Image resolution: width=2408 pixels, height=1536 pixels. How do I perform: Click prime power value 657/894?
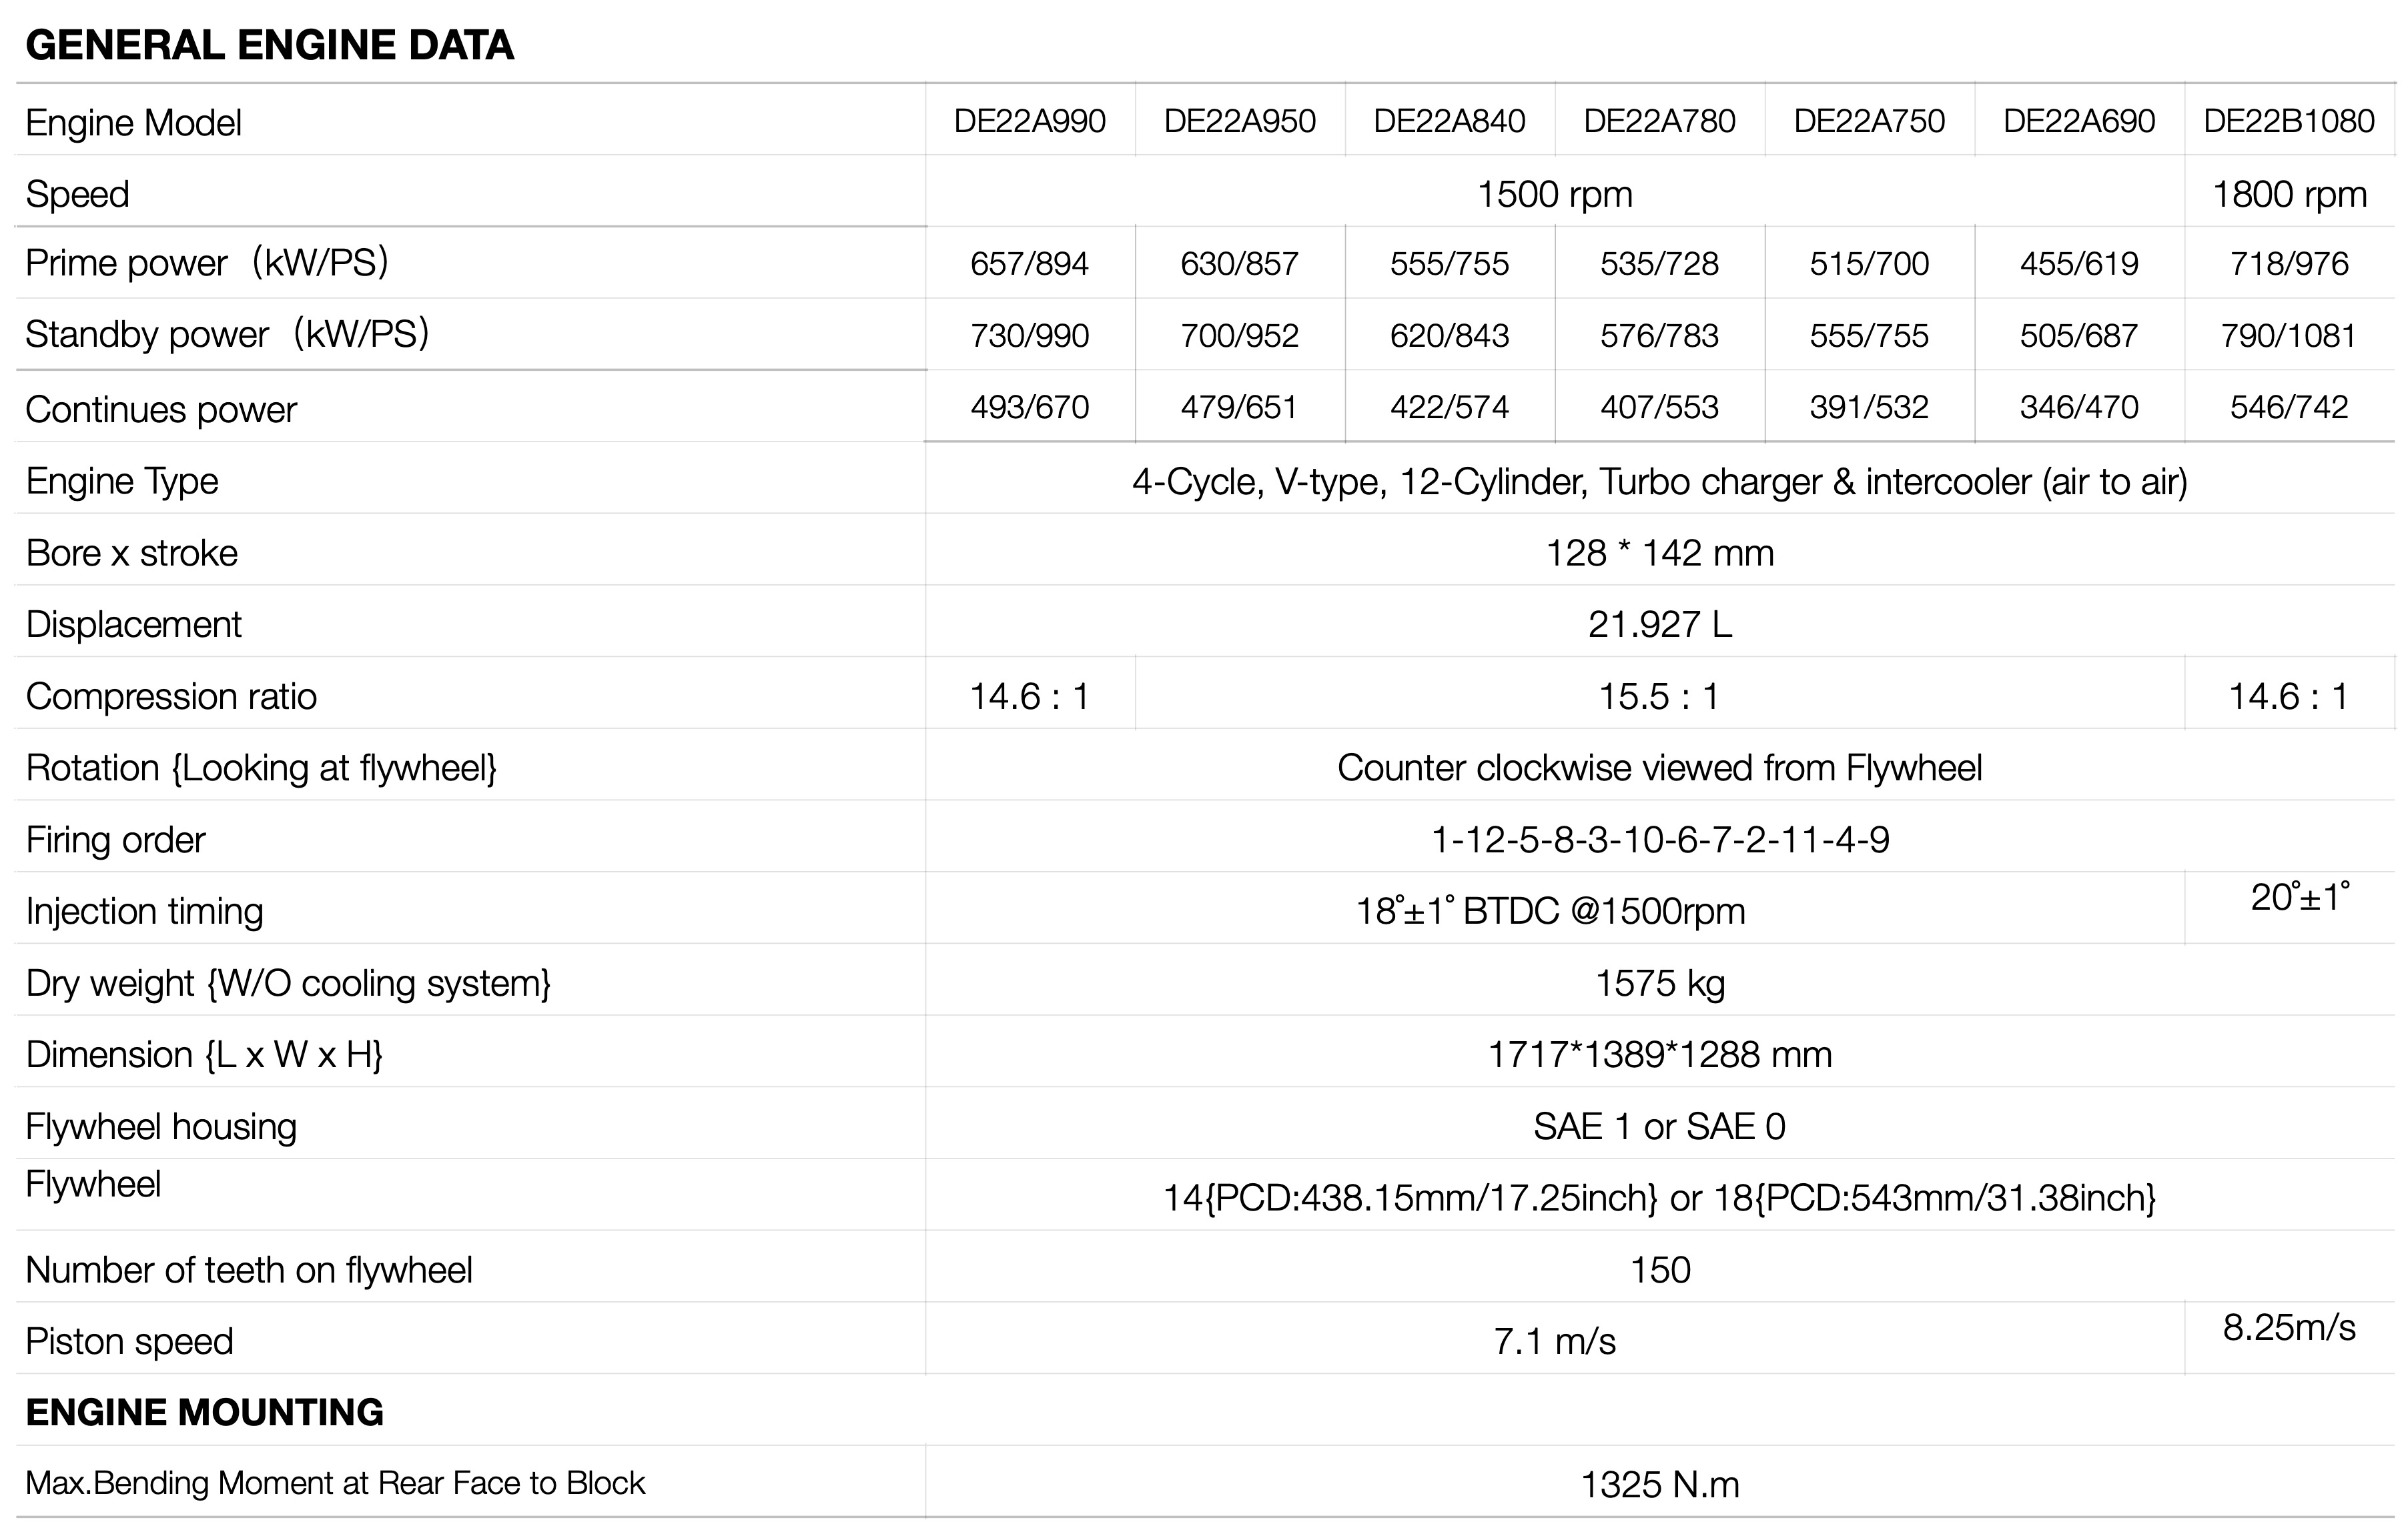1030,264
